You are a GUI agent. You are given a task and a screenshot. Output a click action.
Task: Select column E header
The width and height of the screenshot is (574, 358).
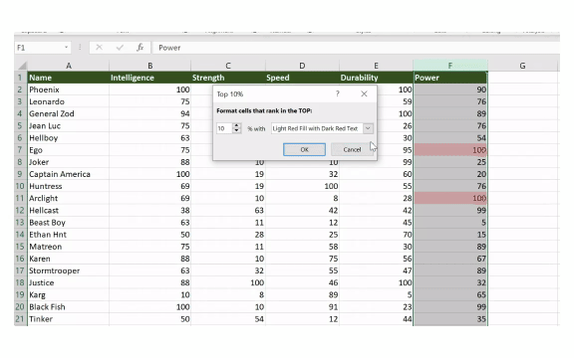point(376,66)
